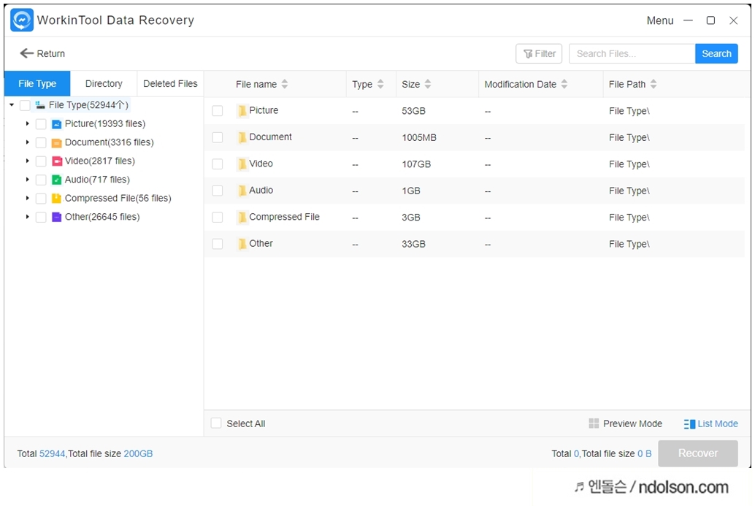
Task: Click the purple Other category icon in tree
Action: 57,217
